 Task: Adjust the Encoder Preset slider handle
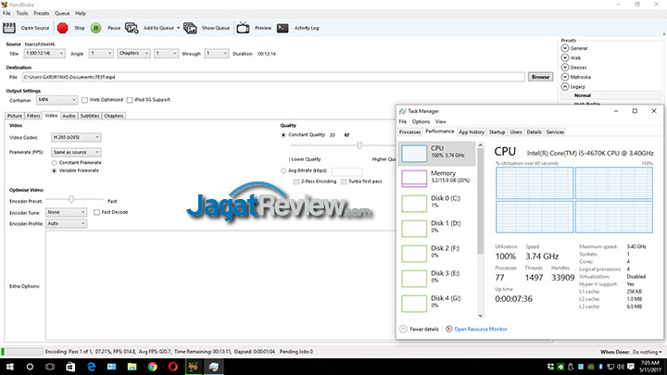(x=71, y=199)
